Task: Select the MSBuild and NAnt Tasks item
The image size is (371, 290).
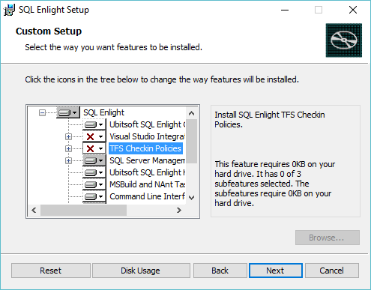Action: click(x=148, y=184)
